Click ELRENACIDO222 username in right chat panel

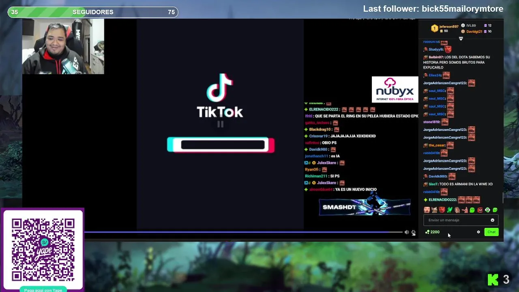point(442,200)
